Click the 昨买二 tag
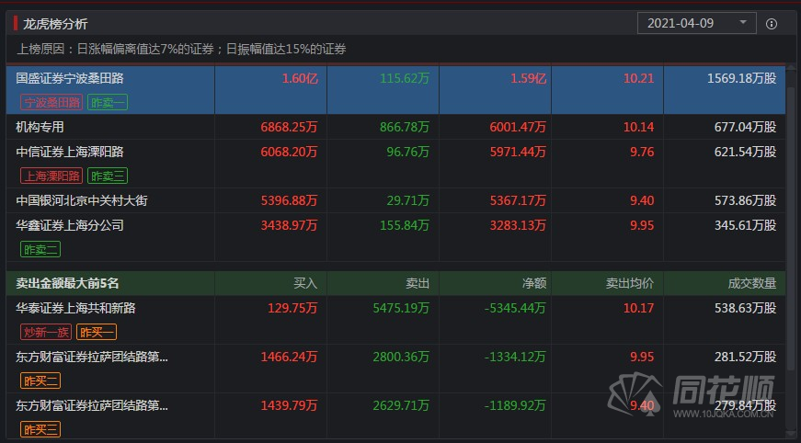Viewport: 801px width, 443px height. pos(40,381)
